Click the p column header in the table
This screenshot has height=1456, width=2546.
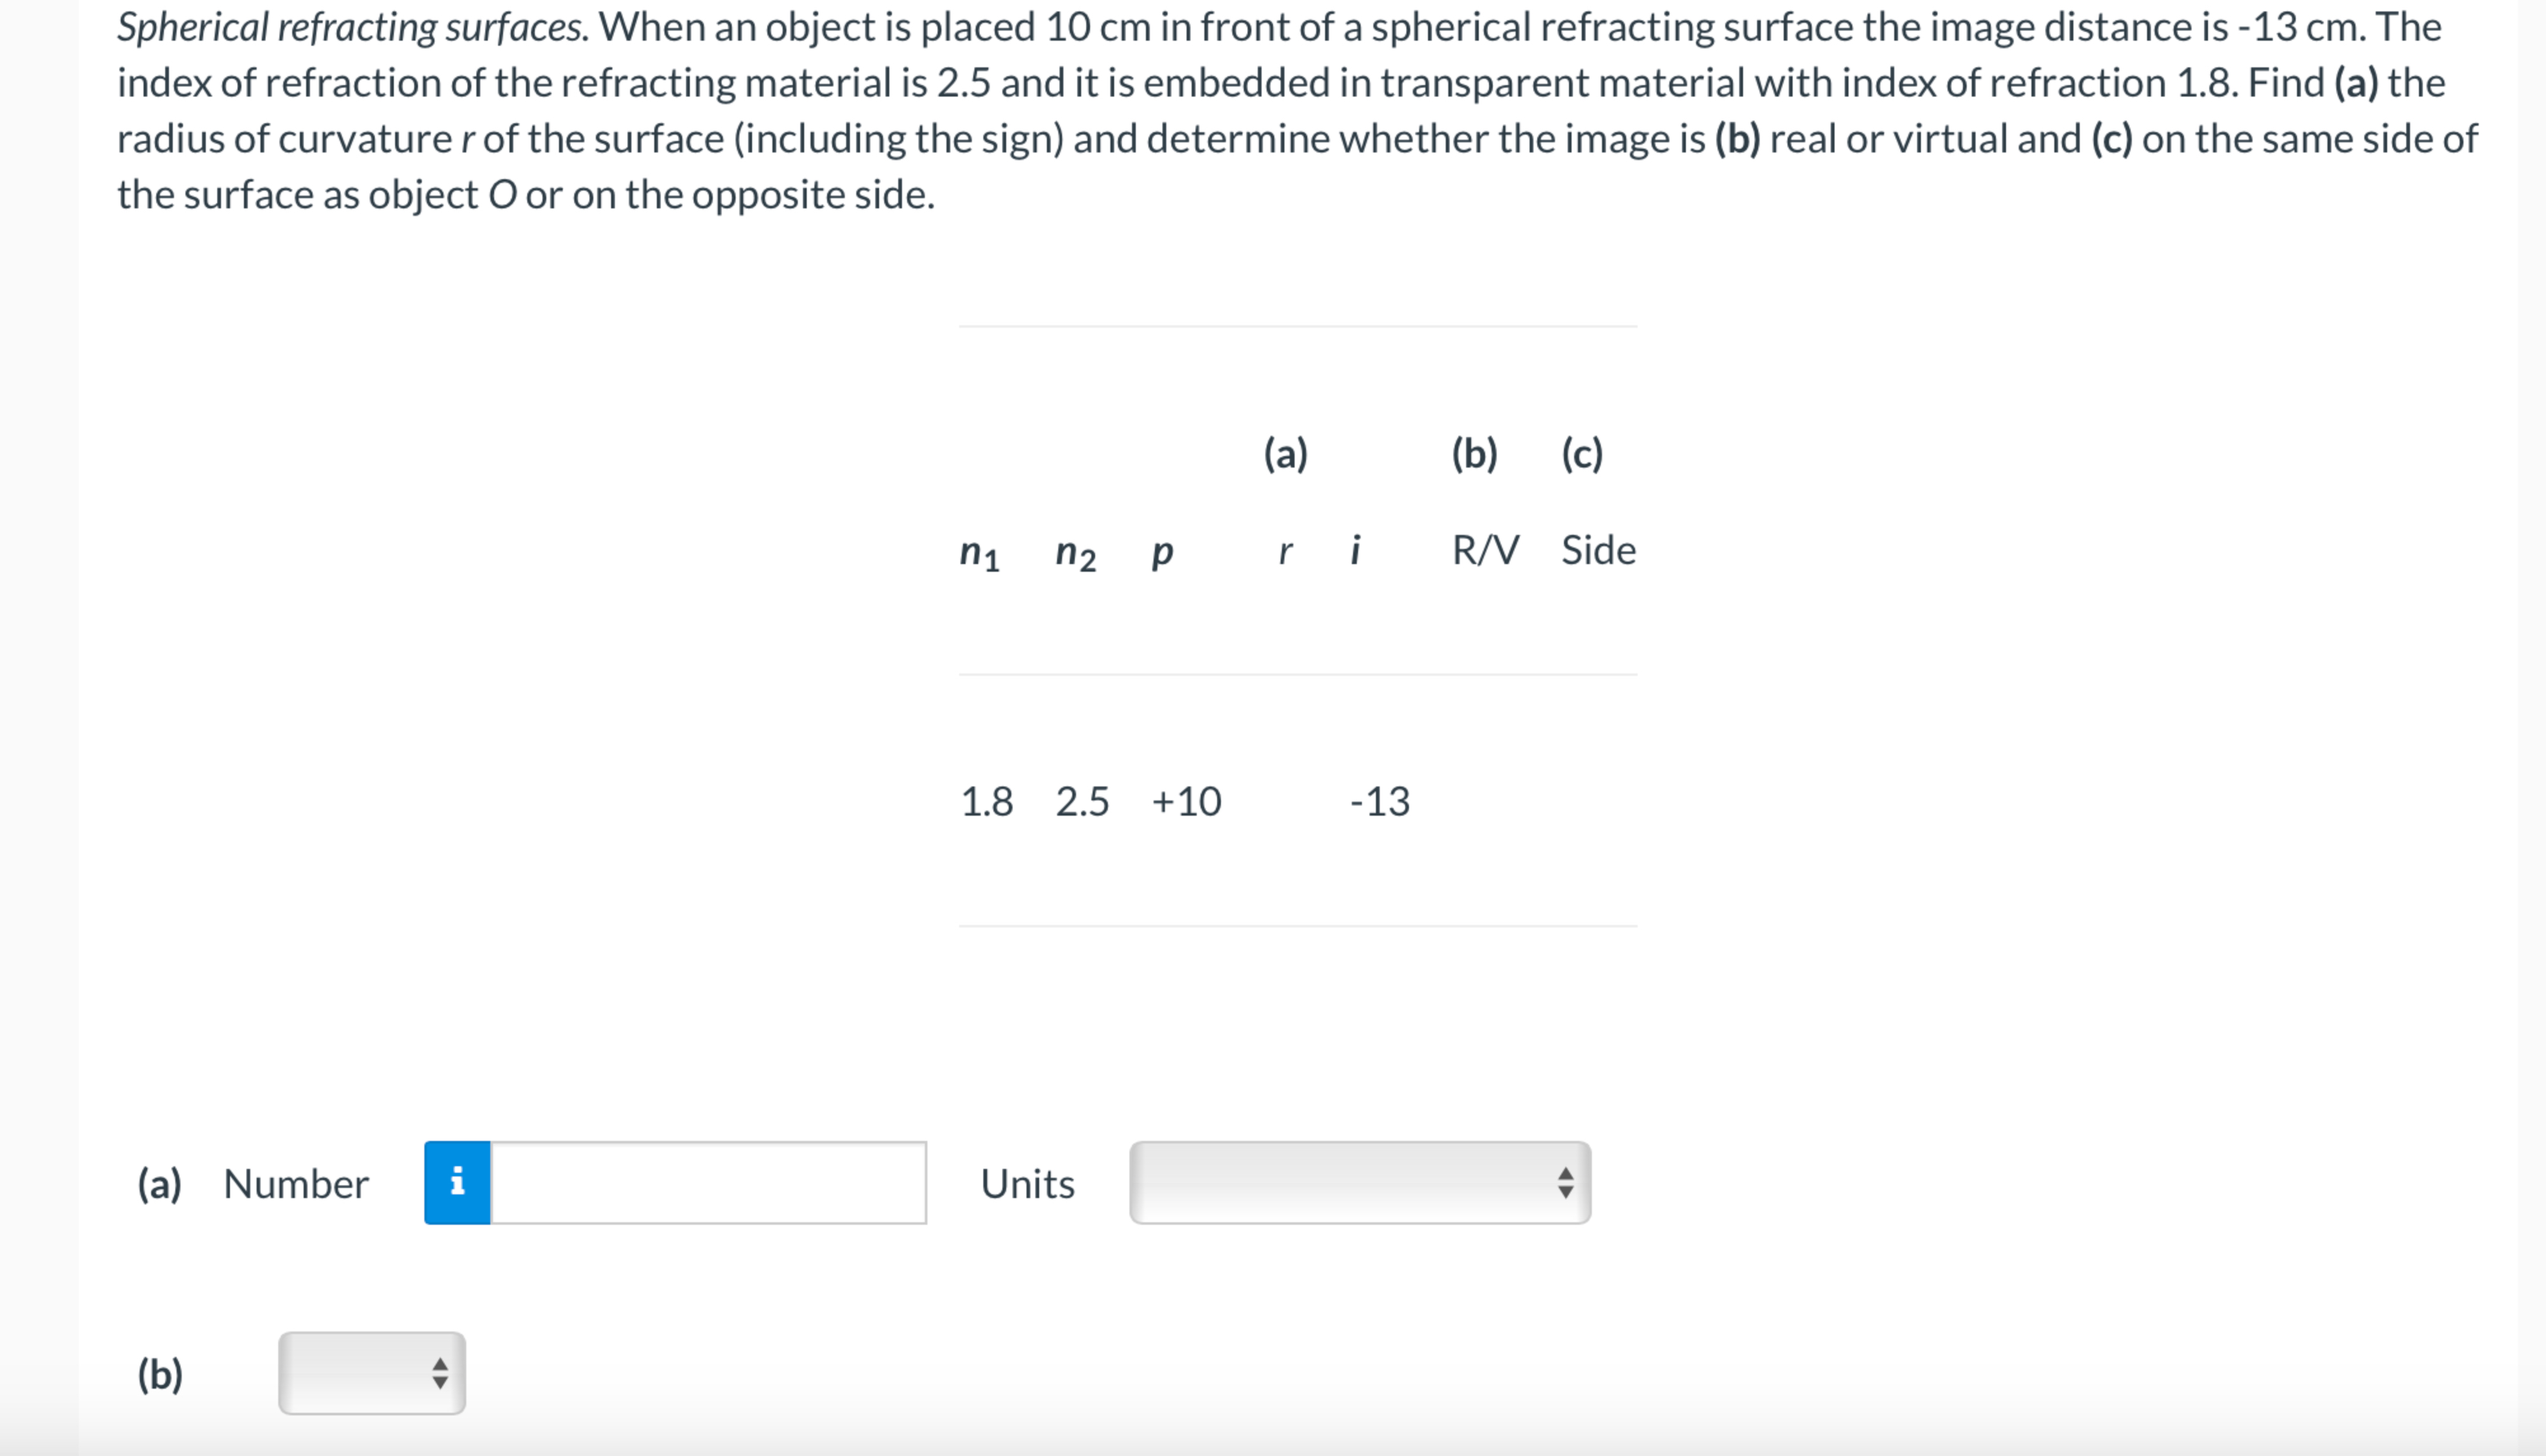[1162, 552]
